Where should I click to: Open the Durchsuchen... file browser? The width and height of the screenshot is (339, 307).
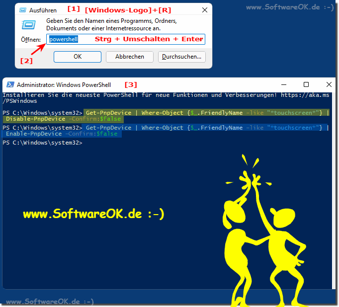181,57
